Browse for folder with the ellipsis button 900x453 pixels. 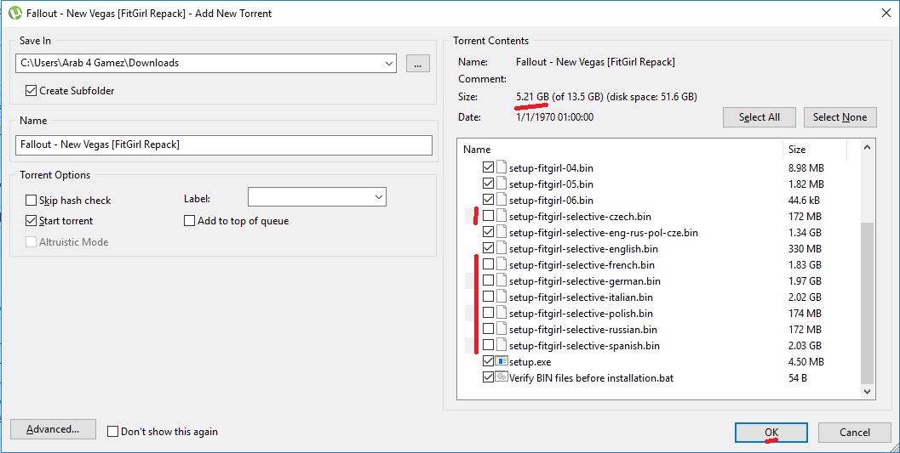(x=417, y=63)
